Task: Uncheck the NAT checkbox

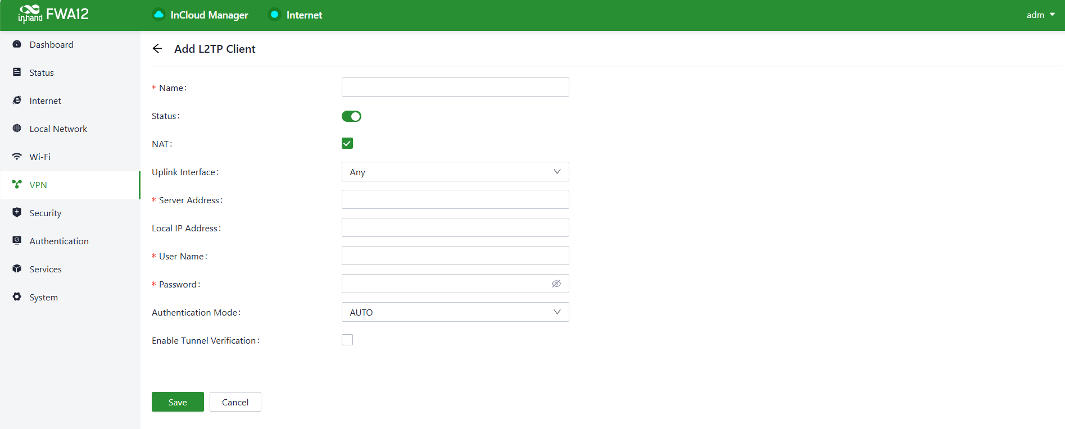Action: (347, 144)
